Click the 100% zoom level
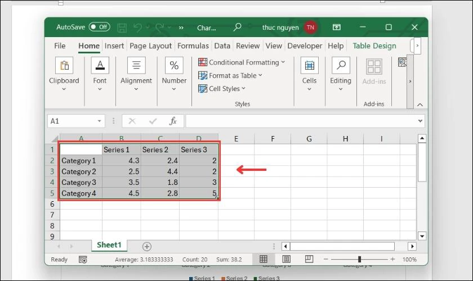This screenshot has width=473, height=281. pos(409,259)
